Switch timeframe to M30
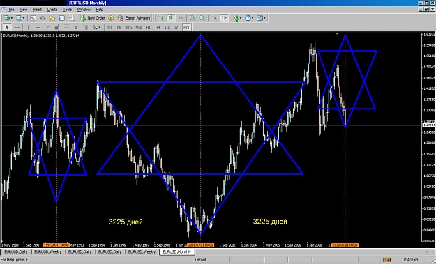This screenshot has height=264, width=436. click(x=139, y=27)
